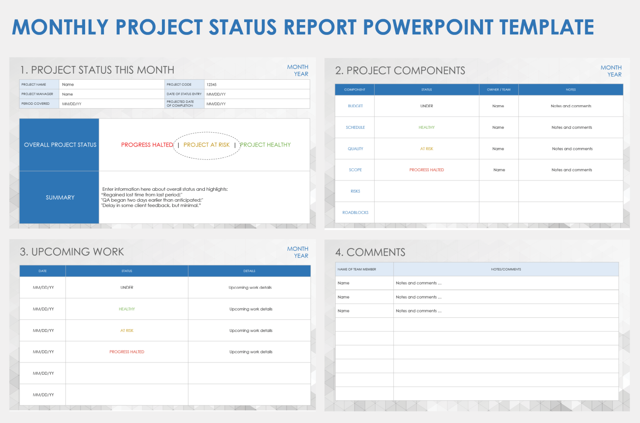Click the Upcoming Work slide title
This screenshot has width=640, height=423.
72,252
